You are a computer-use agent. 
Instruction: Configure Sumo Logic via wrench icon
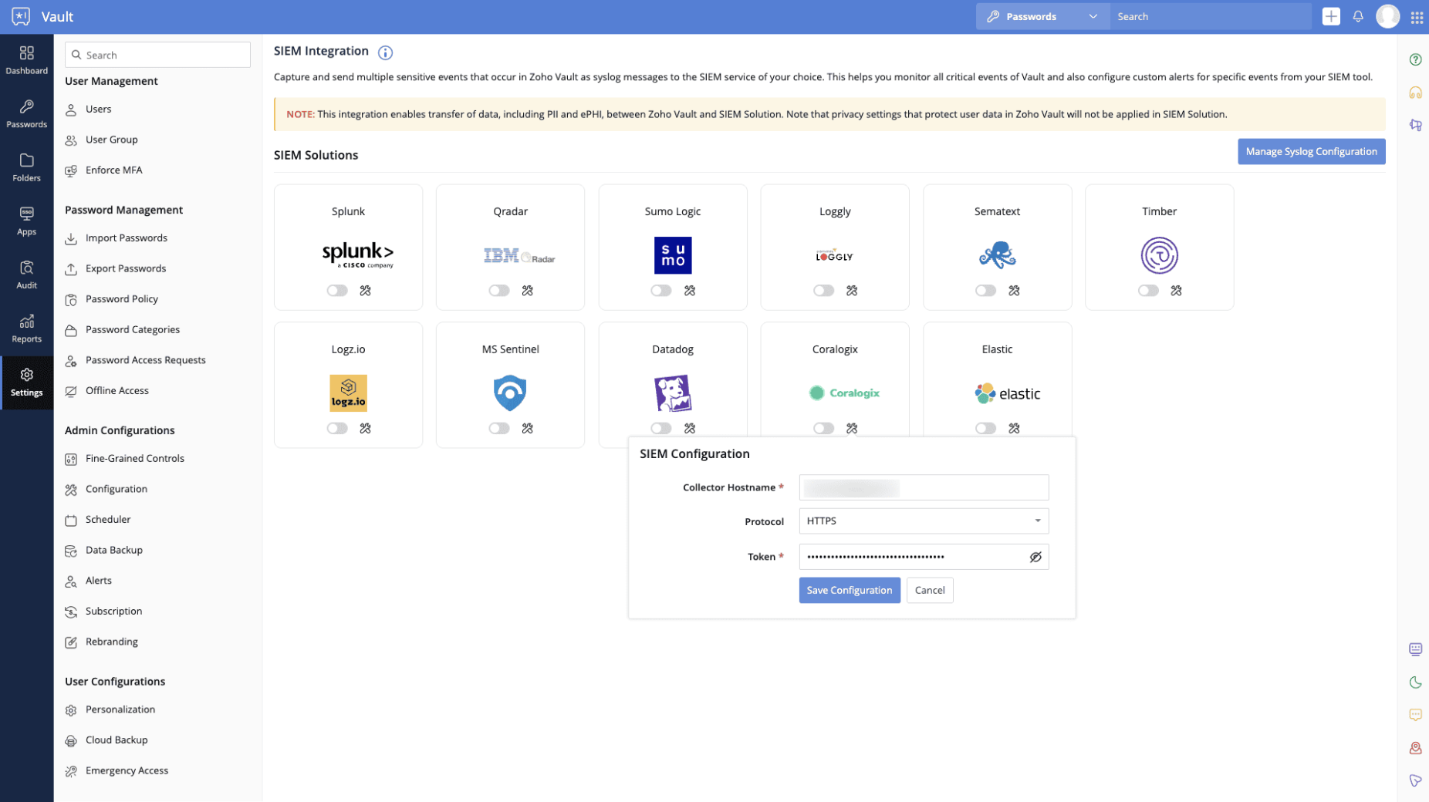point(690,291)
